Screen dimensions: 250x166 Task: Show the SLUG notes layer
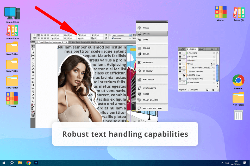(180, 82)
